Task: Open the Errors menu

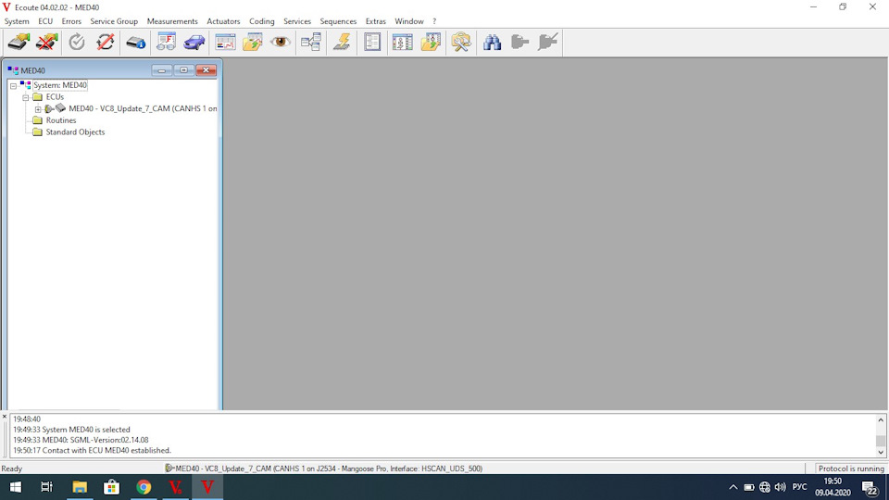Action: point(71,21)
